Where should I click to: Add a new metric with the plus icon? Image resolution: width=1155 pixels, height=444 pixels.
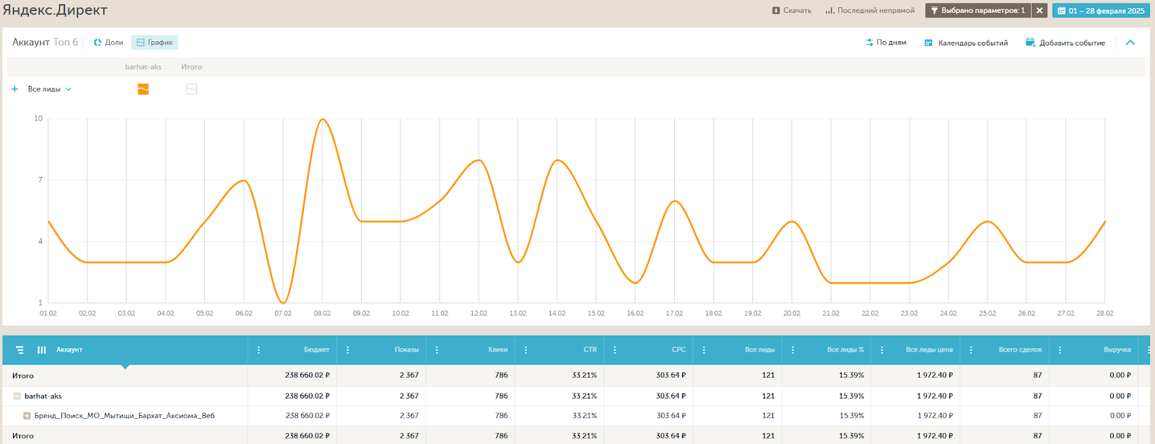(14, 90)
